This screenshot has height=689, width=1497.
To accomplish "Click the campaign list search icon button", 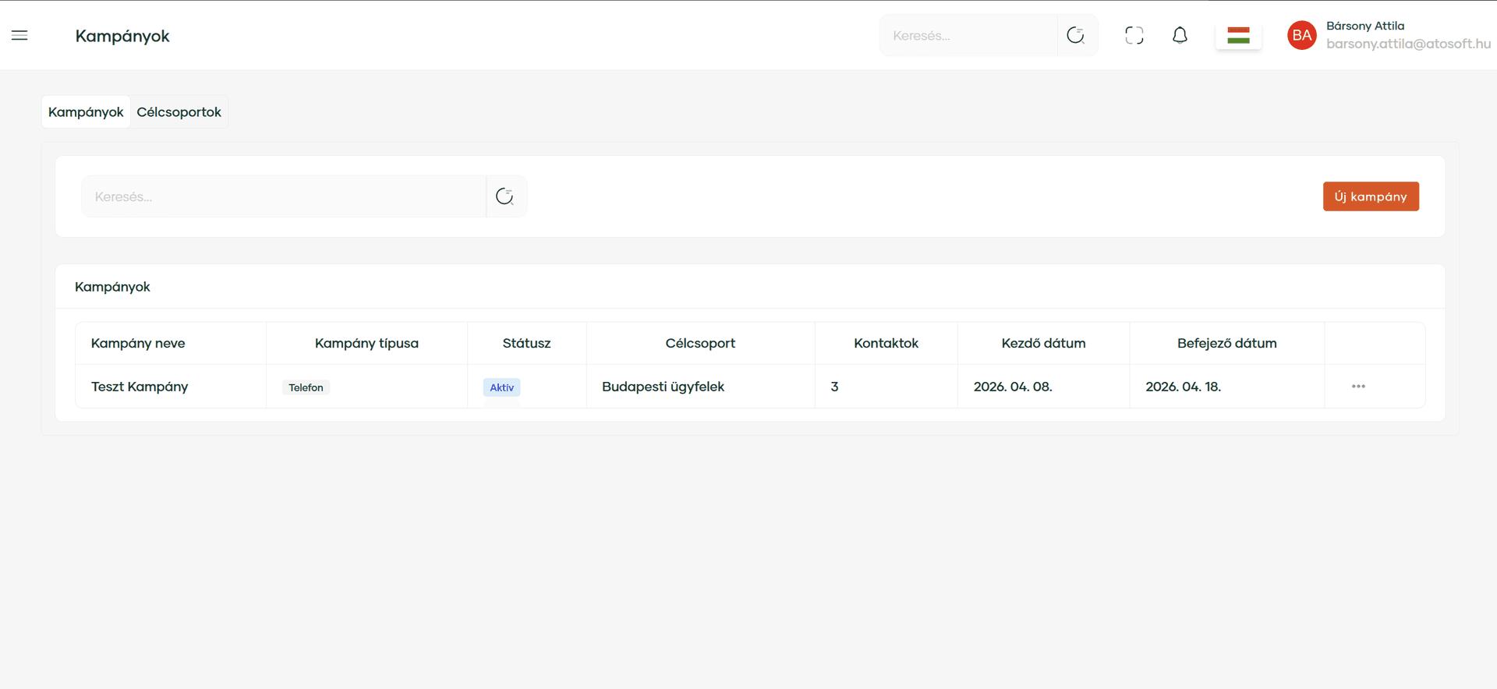I will 505,196.
